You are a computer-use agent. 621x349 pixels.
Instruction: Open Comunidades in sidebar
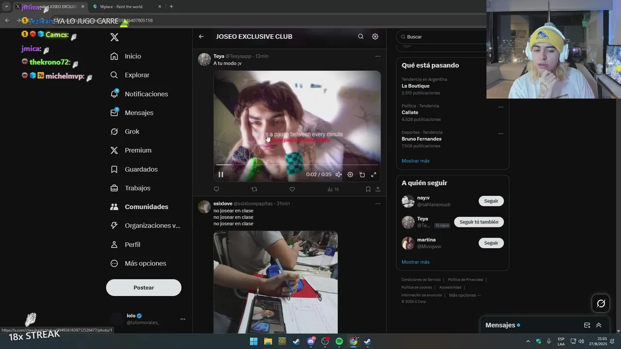[x=139, y=206]
